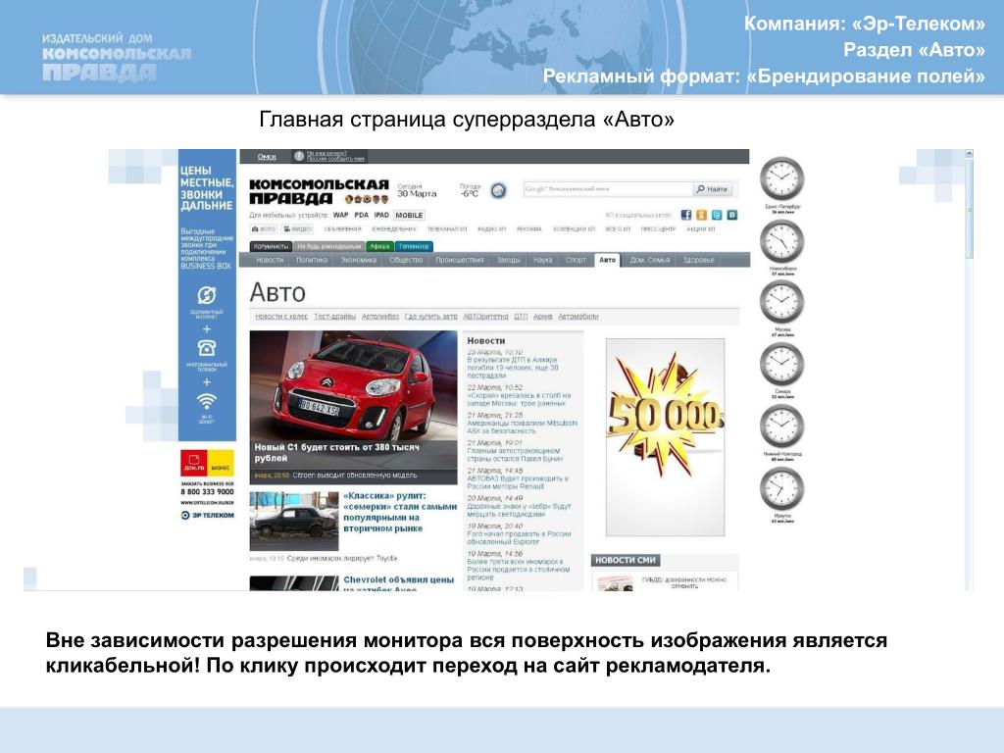Open the VKontakte social icon
The width and height of the screenshot is (1004, 753).
pyautogui.click(x=731, y=215)
